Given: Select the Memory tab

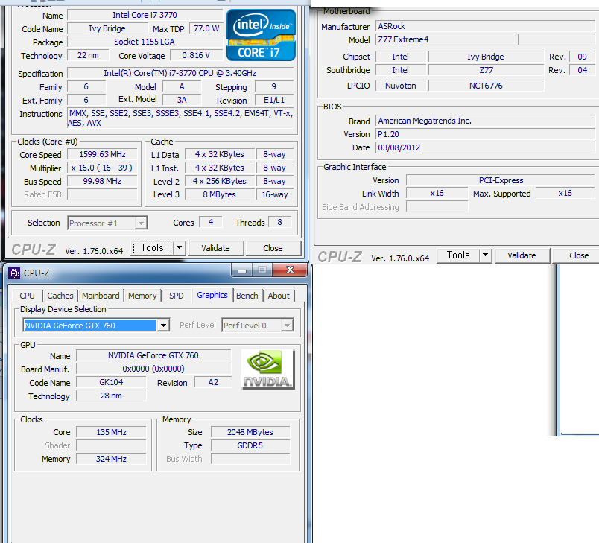Looking at the screenshot, I should pyautogui.click(x=142, y=296).
